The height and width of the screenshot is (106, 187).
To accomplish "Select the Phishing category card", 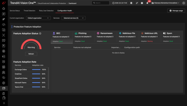I will coord(84,37).
